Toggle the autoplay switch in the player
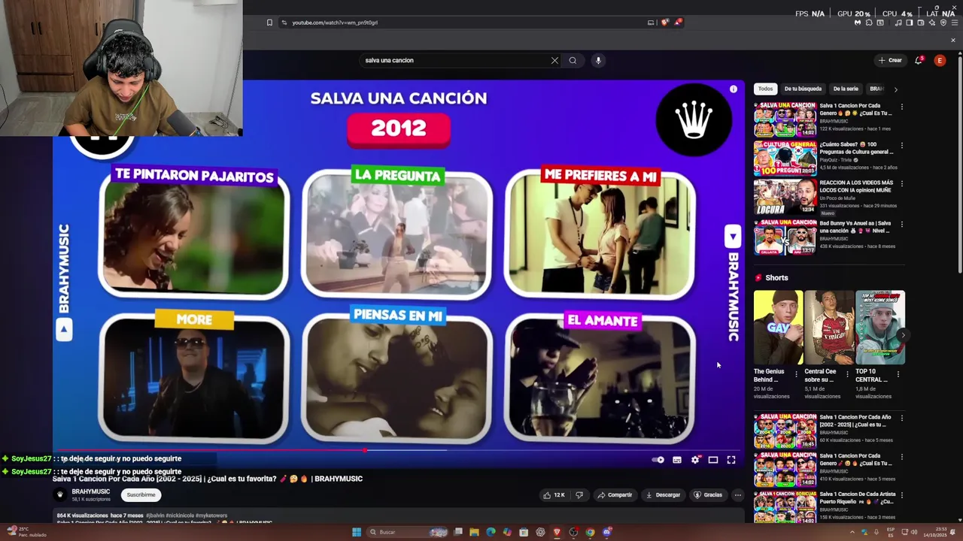Image resolution: width=963 pixels, height=541 pixels. click(658, 460)
